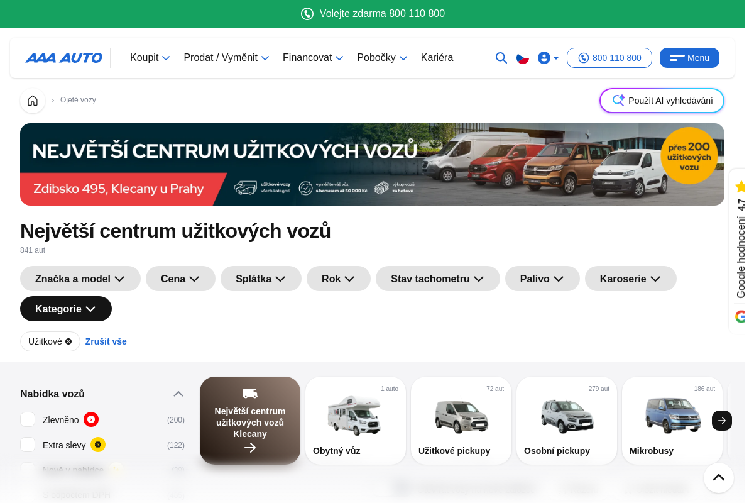Viewport: 754px width, 503px height.
Task: Click the van icon on Klecany card
Action: tap(250, 394)
